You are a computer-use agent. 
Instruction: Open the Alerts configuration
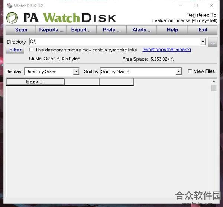point(142,30)
